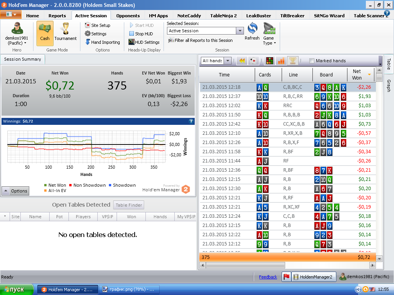The height and width of the screenshot is (295, 394).
Task: Click the Start HUD button
Action: pos(142,25)
